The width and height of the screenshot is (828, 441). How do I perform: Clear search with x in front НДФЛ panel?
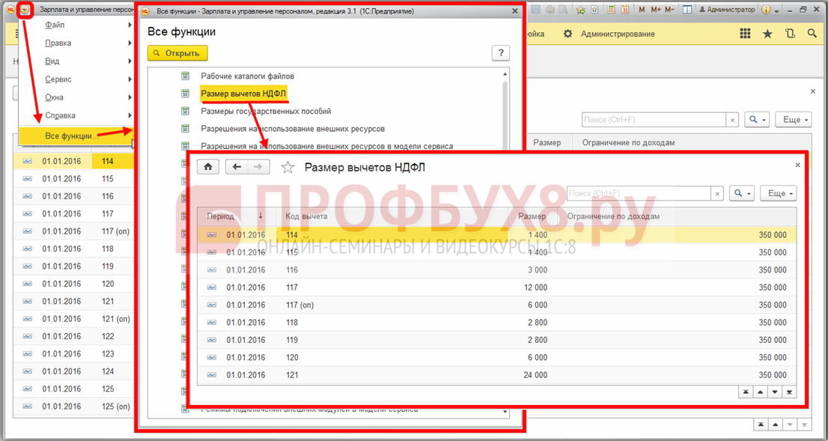coord(717,194)
